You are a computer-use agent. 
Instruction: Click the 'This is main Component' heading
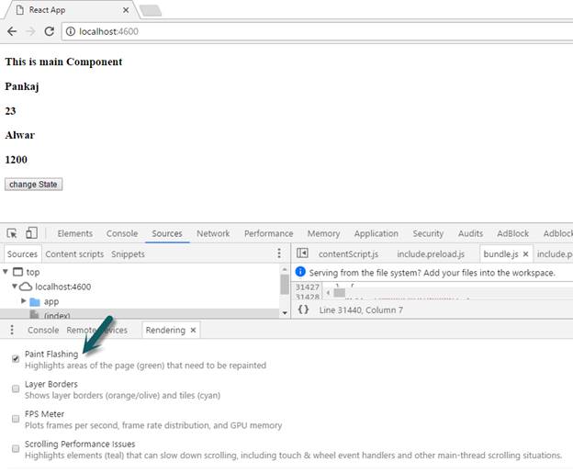point(63,62)
